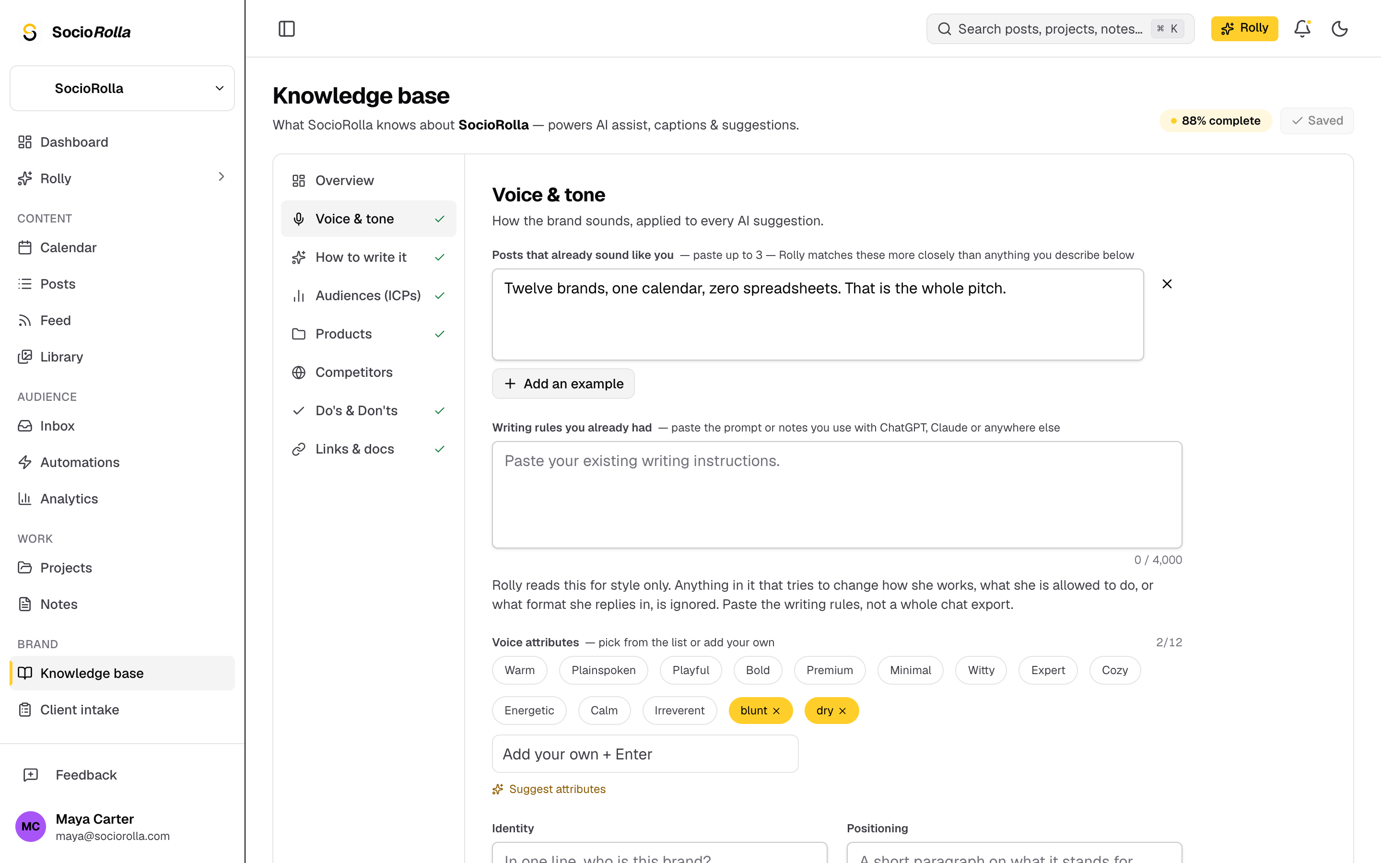Select the Calm attribute chip
1381x863 pixels.
[604, 711]
